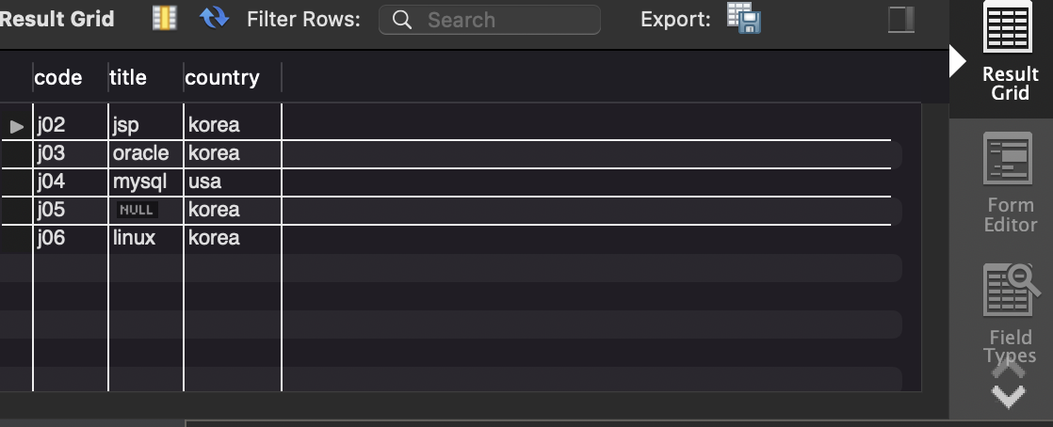Sort by the title column header

coord(128,77)
